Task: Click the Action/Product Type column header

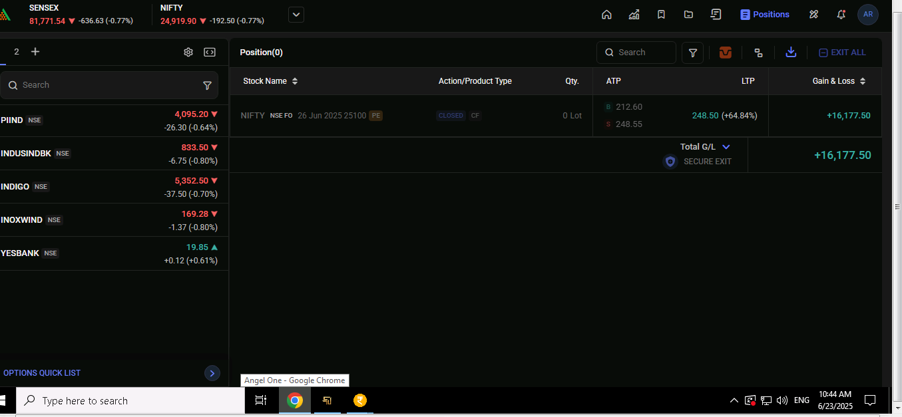Action: click(x=475, y=81)
